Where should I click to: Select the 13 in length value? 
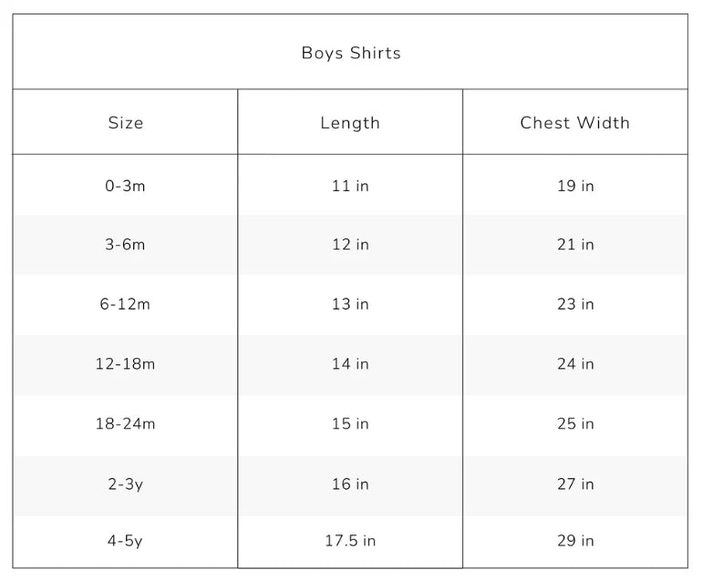click(350, 304)
